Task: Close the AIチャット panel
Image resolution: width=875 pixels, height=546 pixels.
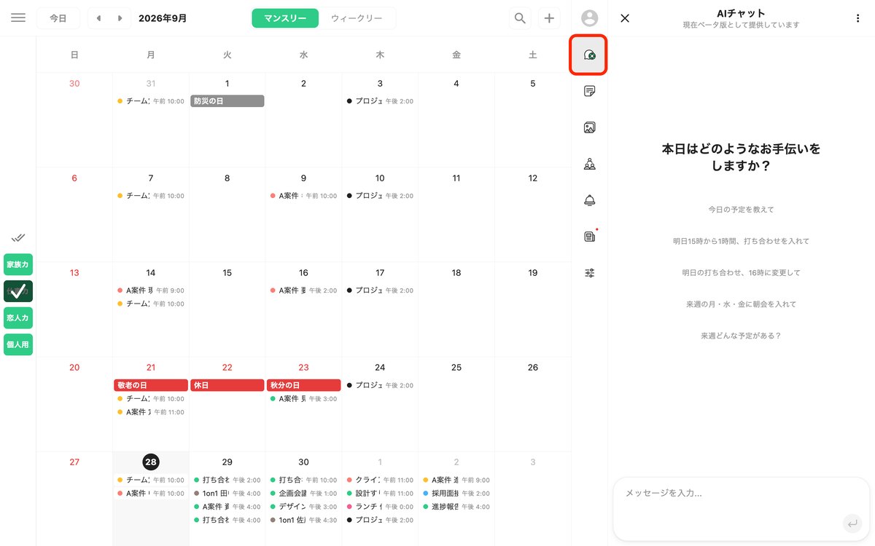Action: [x=625, y=18]
